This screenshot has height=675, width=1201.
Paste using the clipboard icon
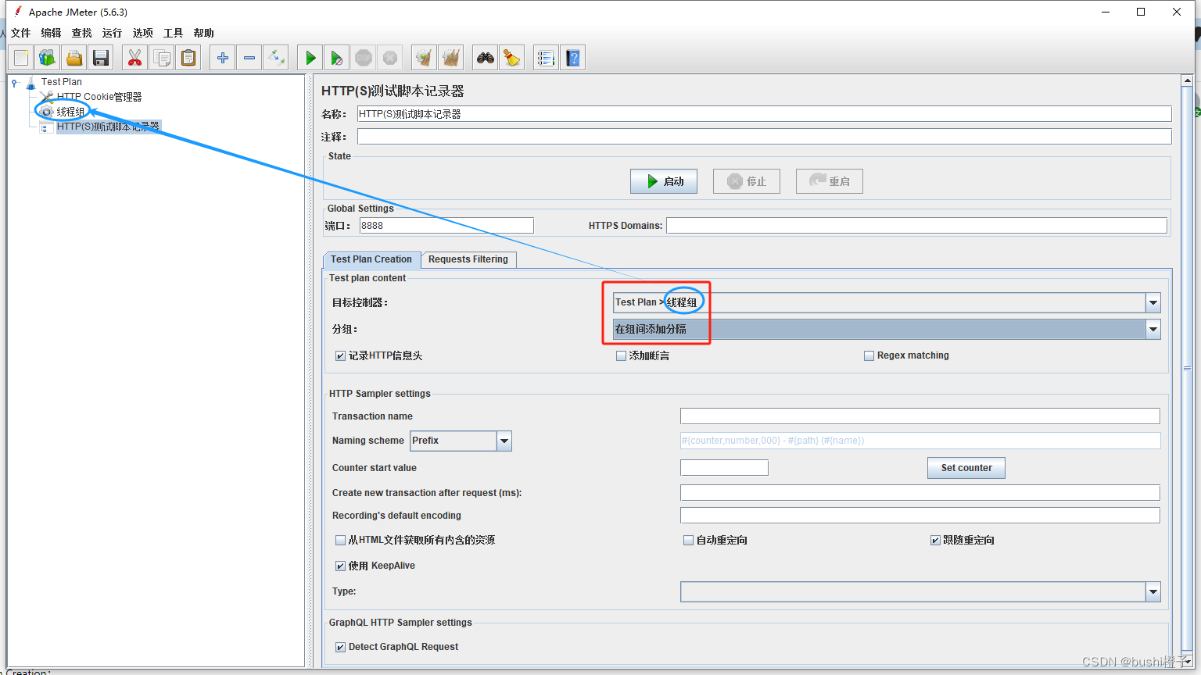pos(188,58)
